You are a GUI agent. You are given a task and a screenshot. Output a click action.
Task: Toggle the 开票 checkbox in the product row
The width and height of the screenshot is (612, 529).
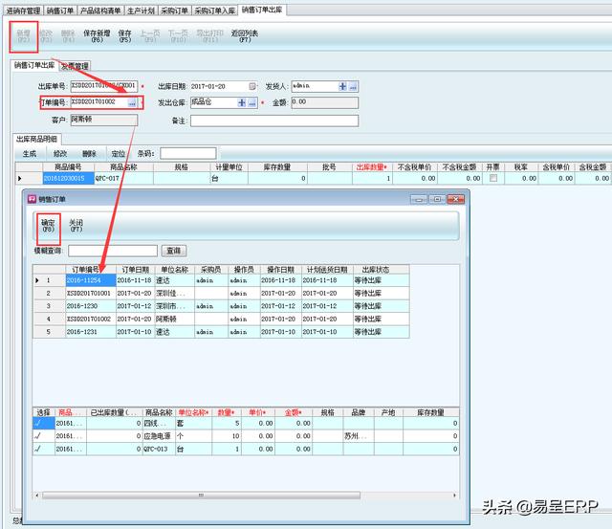tap(493, 179)
